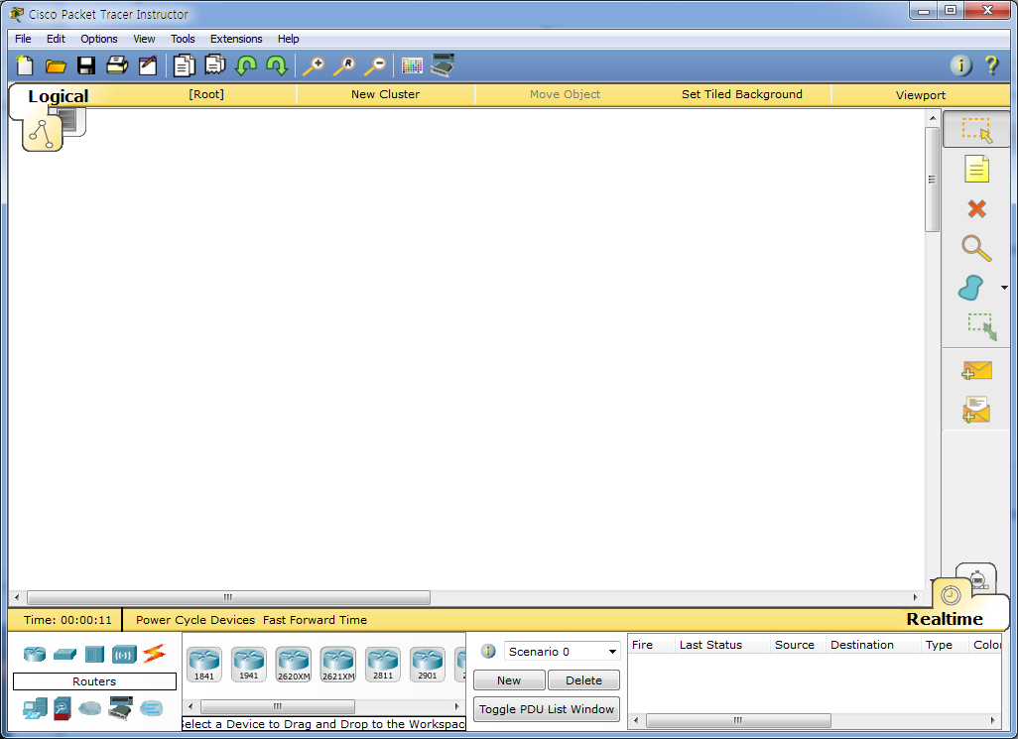Switch to the Simulation mode tab
Screen dimensions: 1018x739
click(979, 578)
